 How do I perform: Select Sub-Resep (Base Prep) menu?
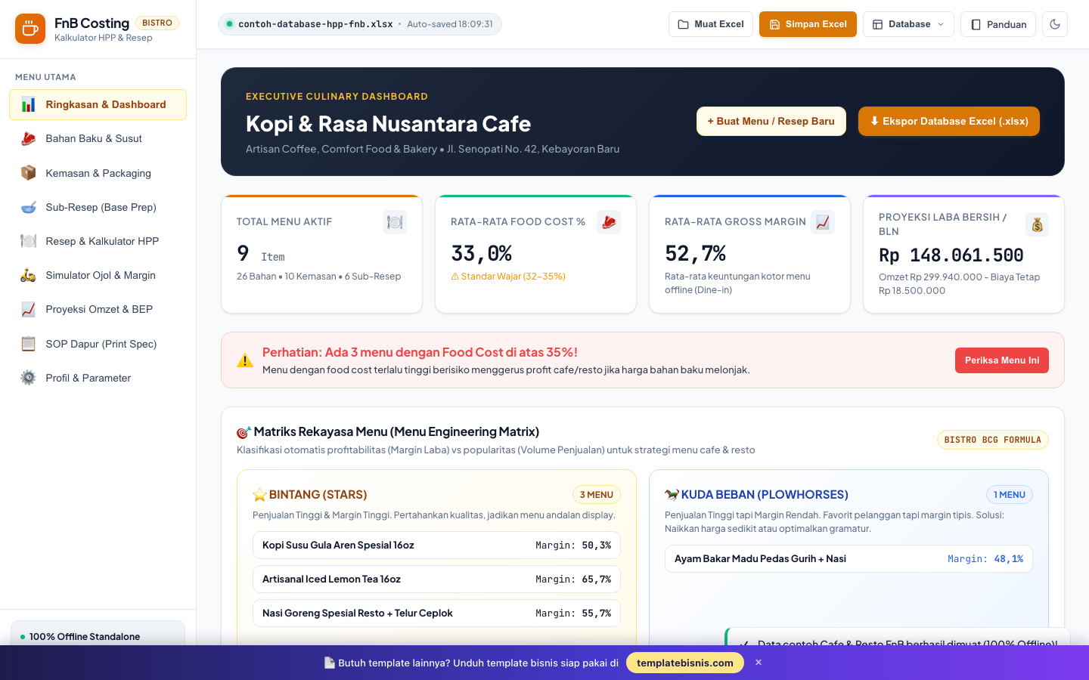(98, 207)
